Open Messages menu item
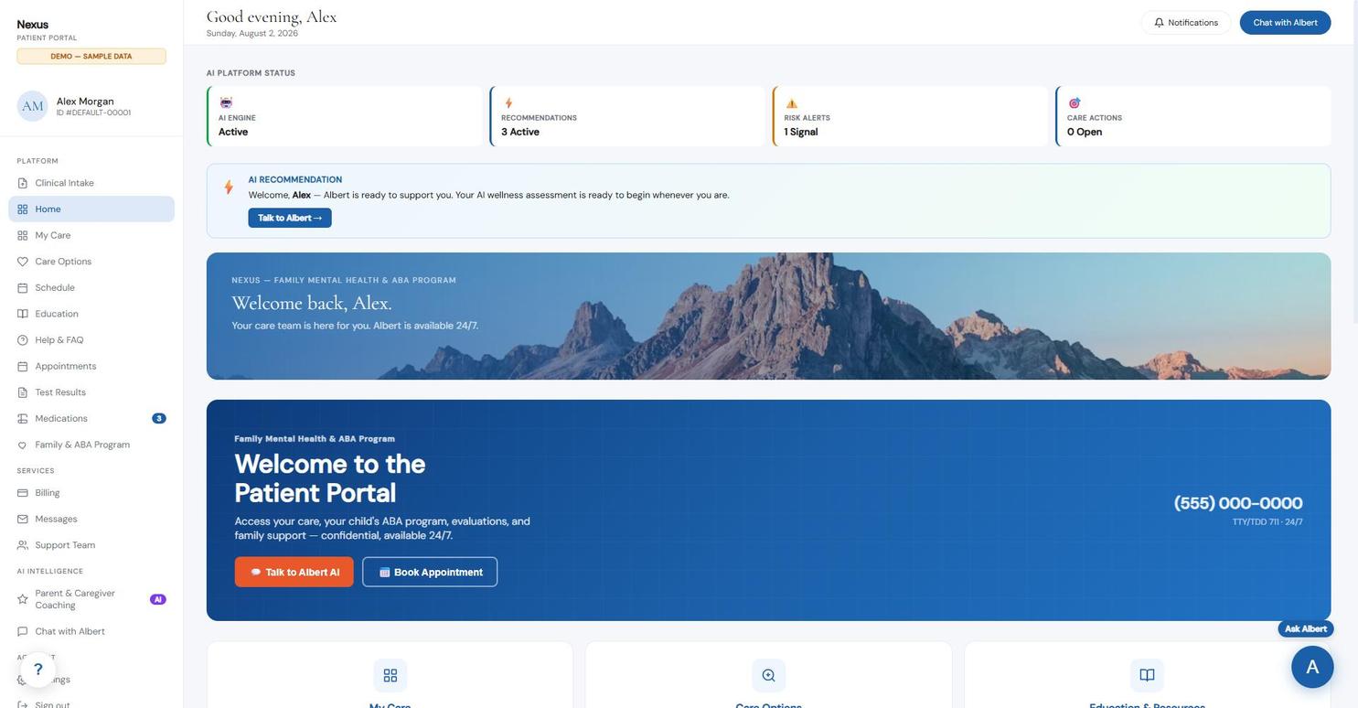Screen dimensions: 1358x708 tap(91, 520)
